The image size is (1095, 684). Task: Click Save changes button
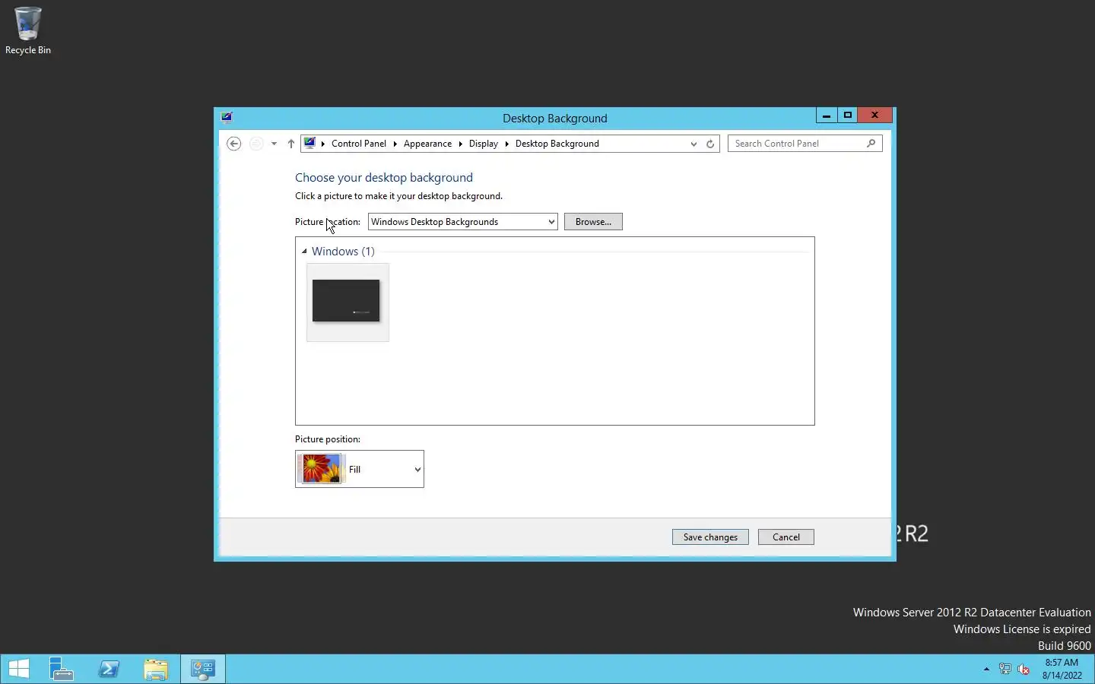pos(710,537)
